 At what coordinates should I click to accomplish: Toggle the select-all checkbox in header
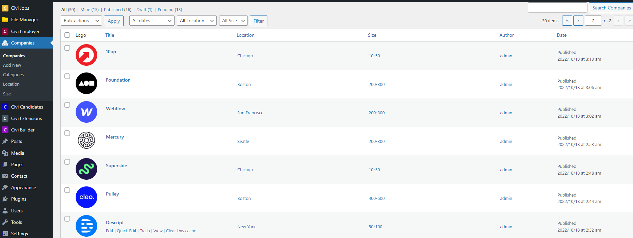point(67,35)
